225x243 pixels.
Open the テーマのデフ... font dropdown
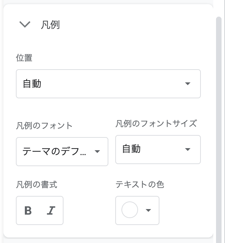55,151
